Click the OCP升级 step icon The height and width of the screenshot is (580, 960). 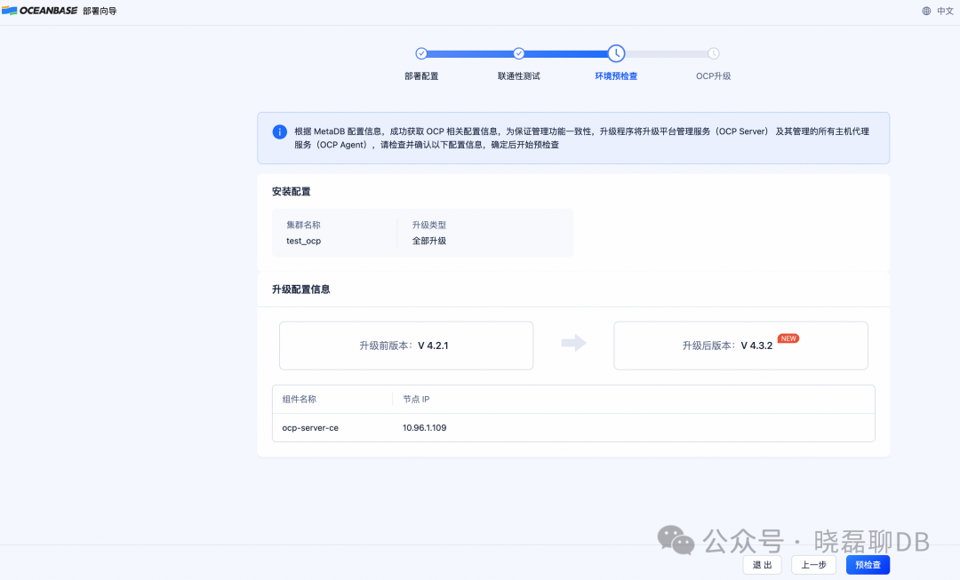tap(713, 53)
